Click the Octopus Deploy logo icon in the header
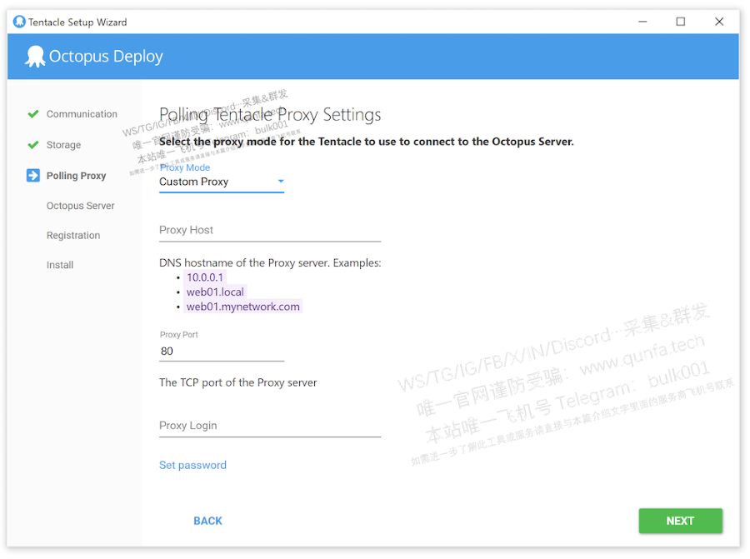Screen dimensions: 750x559 35,57
